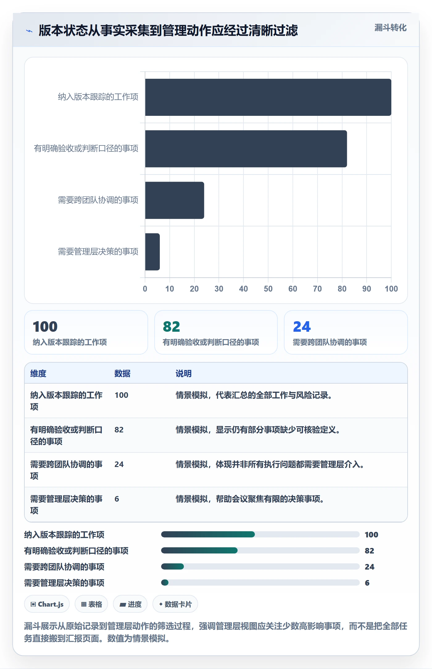Click the chart bar for 有明确验收或判断口径的事项
Image resolution: width=432 pixels, height=669 pixels.
(246, 149)
